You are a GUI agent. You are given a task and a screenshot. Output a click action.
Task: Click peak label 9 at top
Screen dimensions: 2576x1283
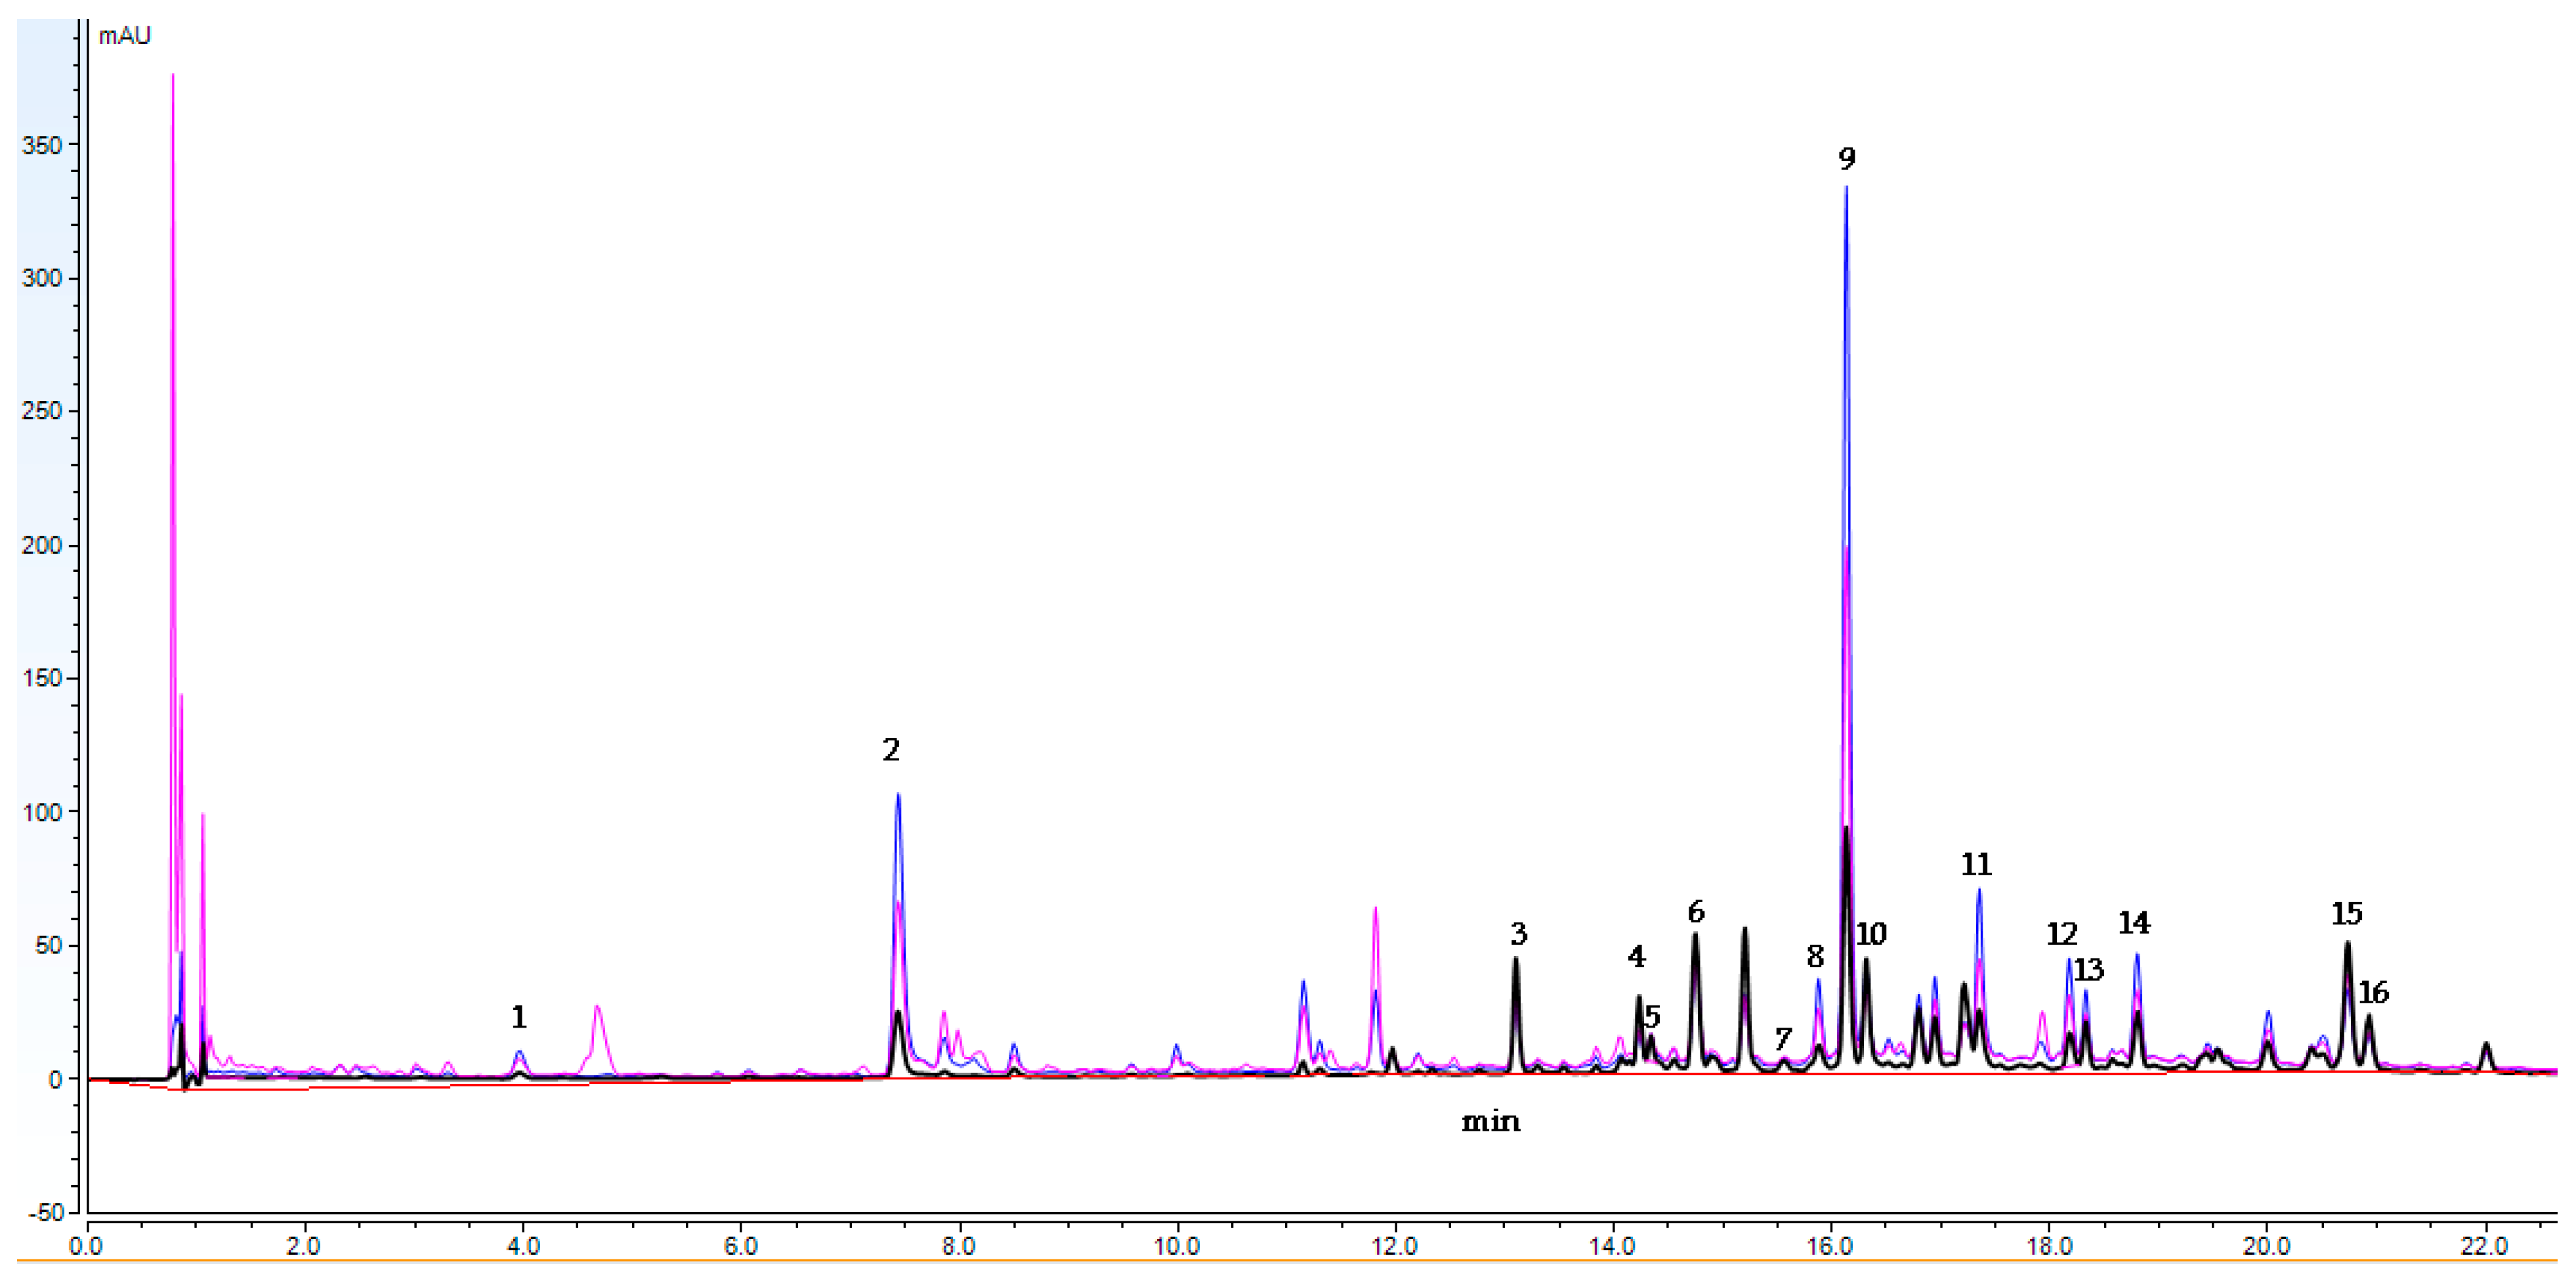coord(1846,158)
